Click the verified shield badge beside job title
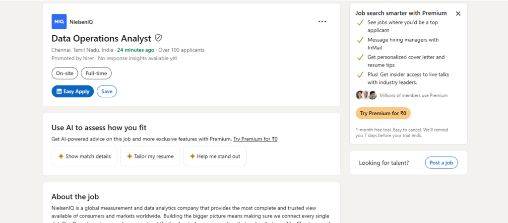The width and height of the screenshot is (508, 223). (158, 38)
